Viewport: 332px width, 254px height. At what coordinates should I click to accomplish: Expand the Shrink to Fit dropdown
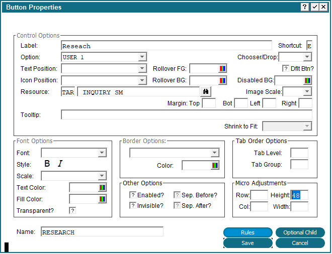[307, 126]
